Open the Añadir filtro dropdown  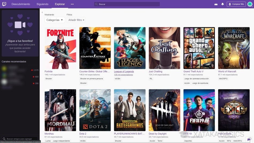(76, 20)
